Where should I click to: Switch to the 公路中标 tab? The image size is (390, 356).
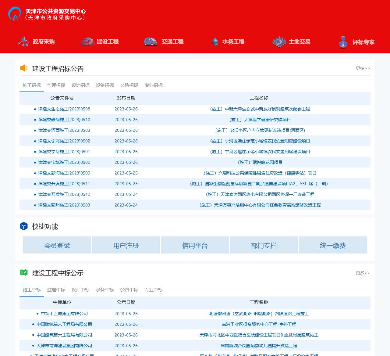point(129,290)
